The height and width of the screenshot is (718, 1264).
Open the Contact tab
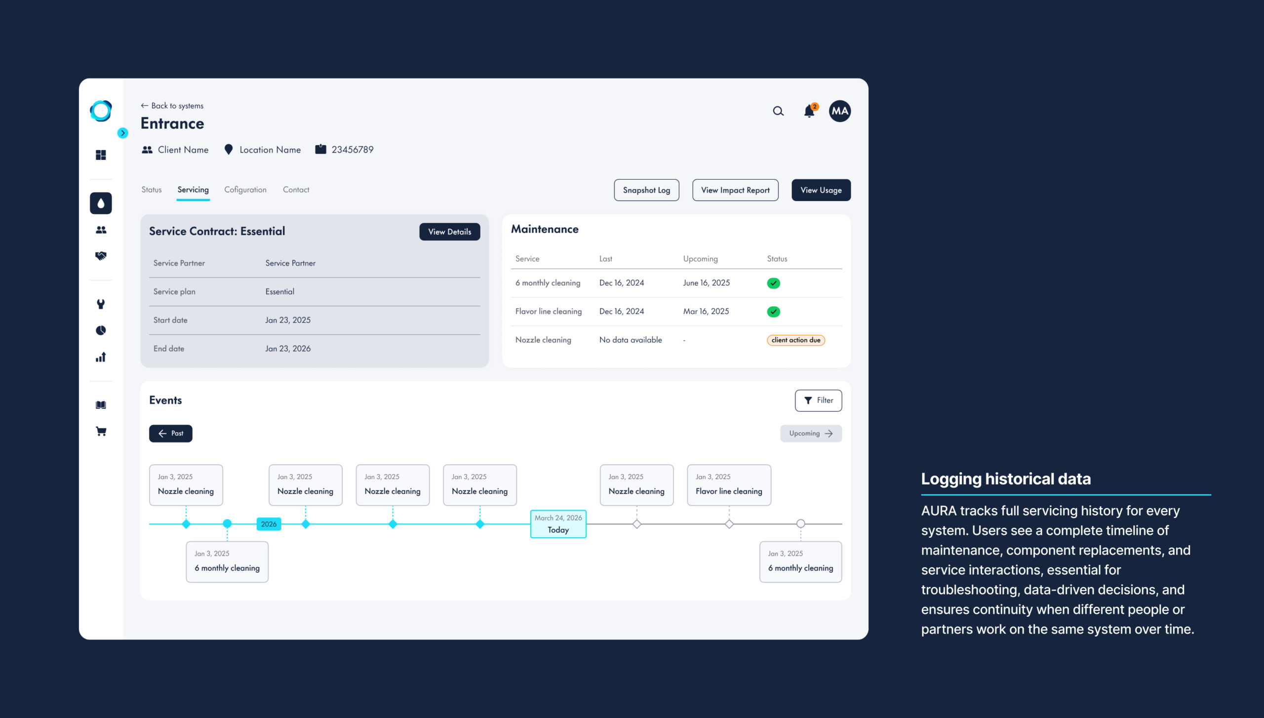[295, 190]
